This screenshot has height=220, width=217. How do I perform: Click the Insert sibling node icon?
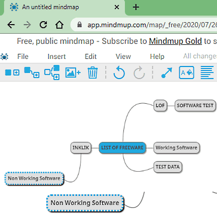12,72
